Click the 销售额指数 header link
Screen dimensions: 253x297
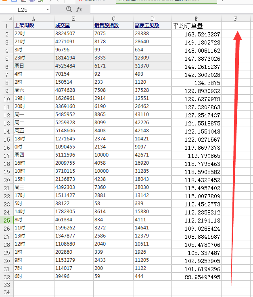click(x=107, y=25)
